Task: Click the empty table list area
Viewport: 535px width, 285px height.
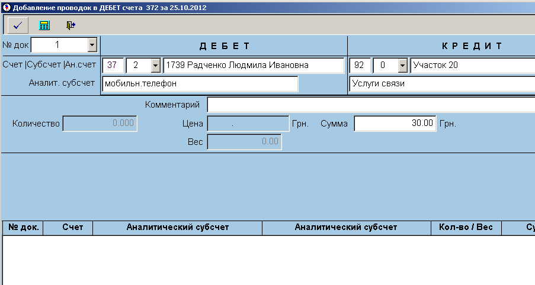Action: click(267, 260)
